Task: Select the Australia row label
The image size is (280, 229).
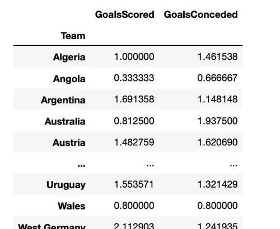Action: pos(65,121)
